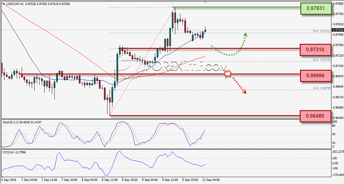Click the CCI scale value 262.2275
The height and width of the screenshot is (184, 344).
338,152
